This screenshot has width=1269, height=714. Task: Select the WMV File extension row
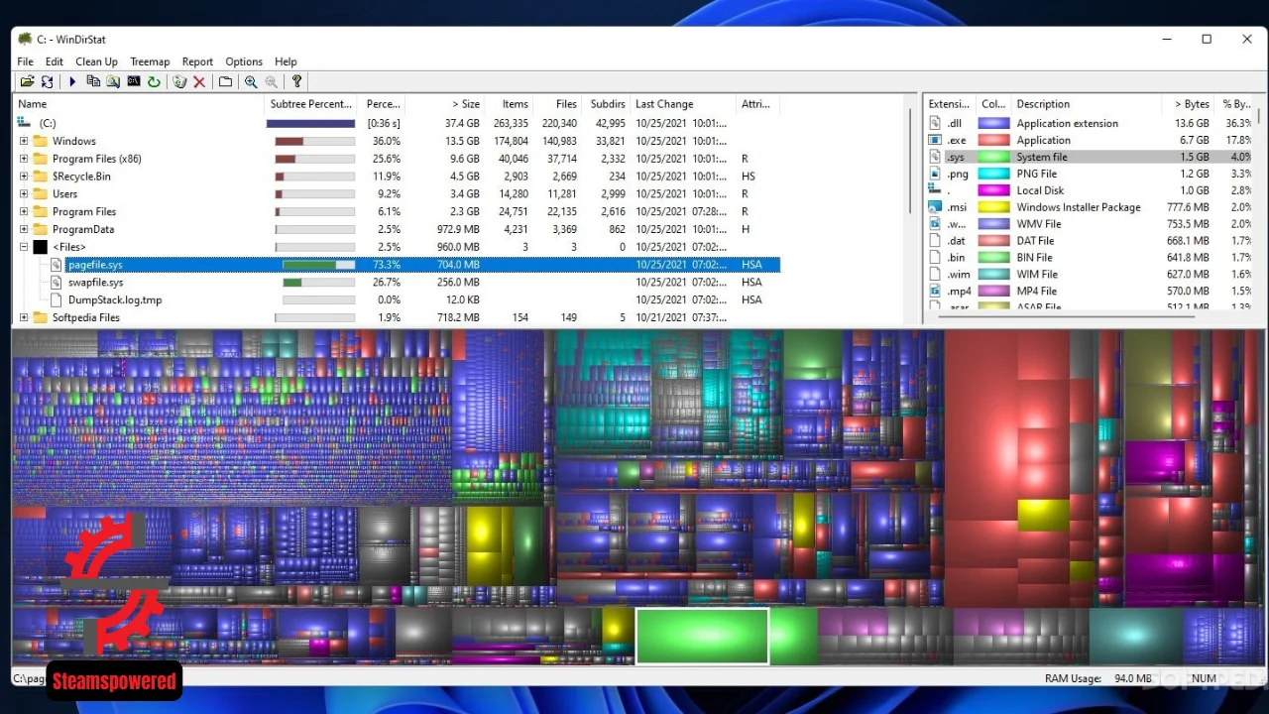(x=1089, y=224)
